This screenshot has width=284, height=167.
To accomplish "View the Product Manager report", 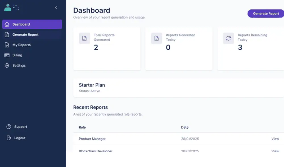I will click(x=275, y=139).
